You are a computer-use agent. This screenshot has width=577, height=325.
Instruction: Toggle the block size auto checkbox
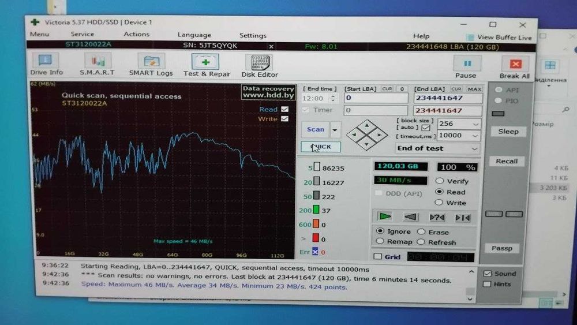[426, 128]
